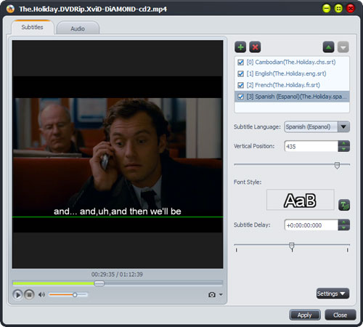Click the Vertical Position field showing 435
The height and width of the screenshot is (327, 363).
[311, 146]
